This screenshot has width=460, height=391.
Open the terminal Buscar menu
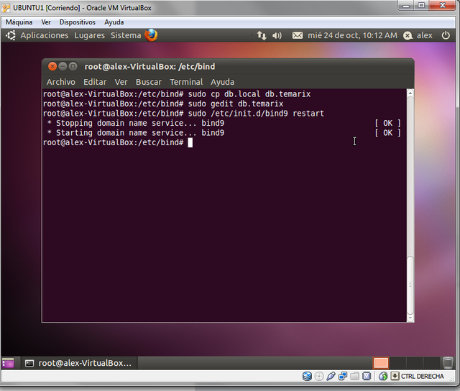(149, 82)
